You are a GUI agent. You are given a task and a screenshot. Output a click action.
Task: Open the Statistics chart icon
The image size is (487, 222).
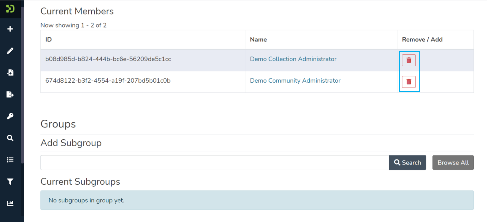point(10,203)
